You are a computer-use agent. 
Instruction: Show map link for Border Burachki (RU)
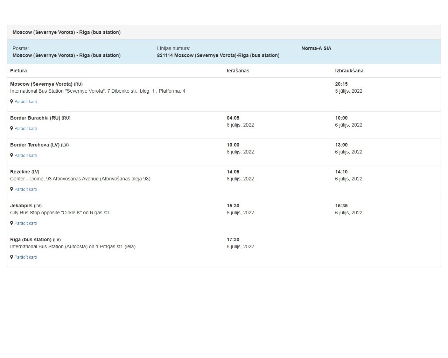point(26,129)
